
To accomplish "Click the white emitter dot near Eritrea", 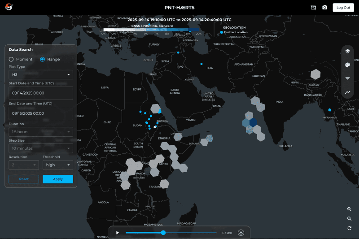I will pyautogui.click(x=155, y=127).
